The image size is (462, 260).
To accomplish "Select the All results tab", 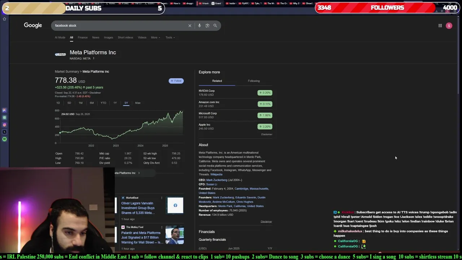I will pos(71,38).
